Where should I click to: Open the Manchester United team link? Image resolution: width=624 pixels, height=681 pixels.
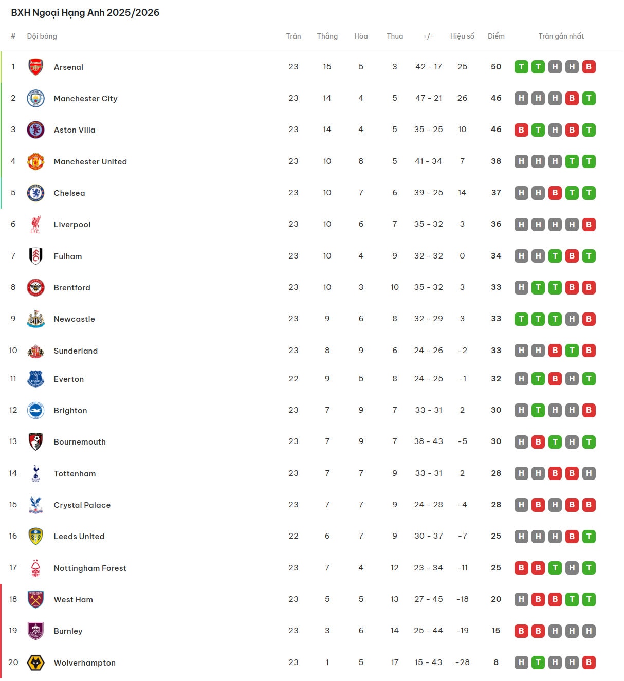pos(90,161)
